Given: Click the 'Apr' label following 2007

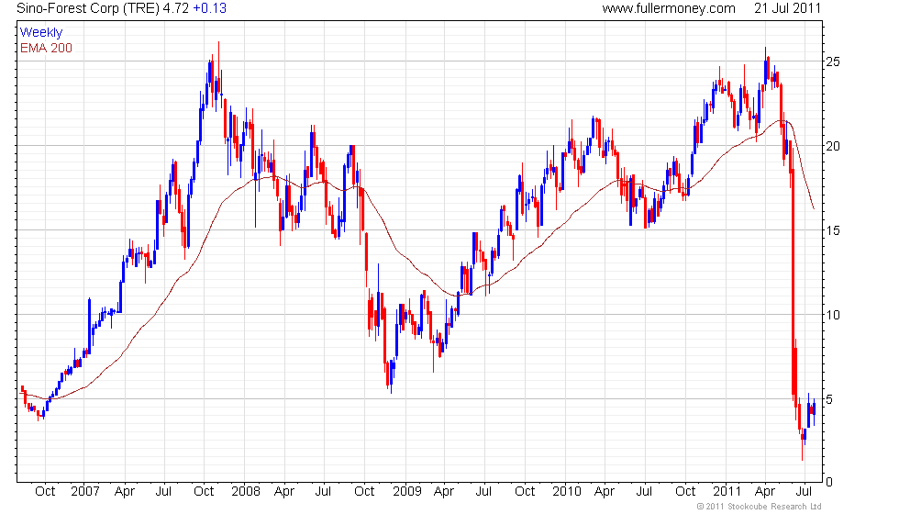Looking at the screenshot, I should [125, 492].
